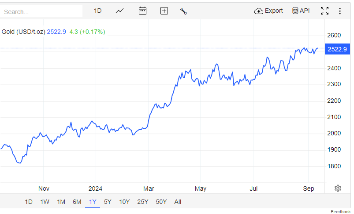Click the Sep x-axis label

(309, 189)
